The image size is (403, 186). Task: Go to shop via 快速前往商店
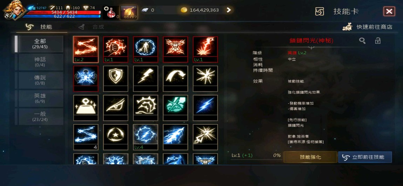tap(368, 27)
